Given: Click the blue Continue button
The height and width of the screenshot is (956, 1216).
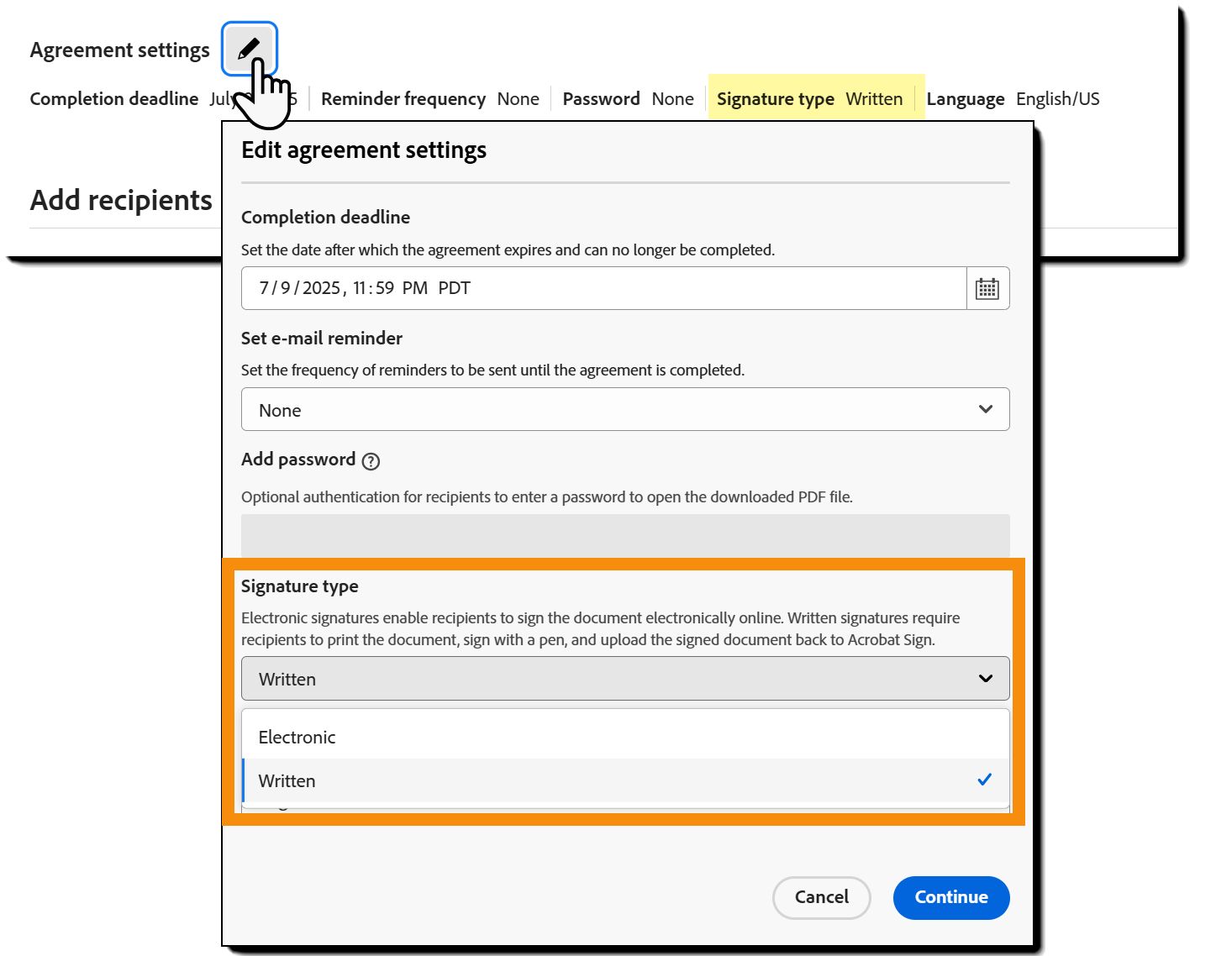Looking at the screenshot, I should click(951, 897).
